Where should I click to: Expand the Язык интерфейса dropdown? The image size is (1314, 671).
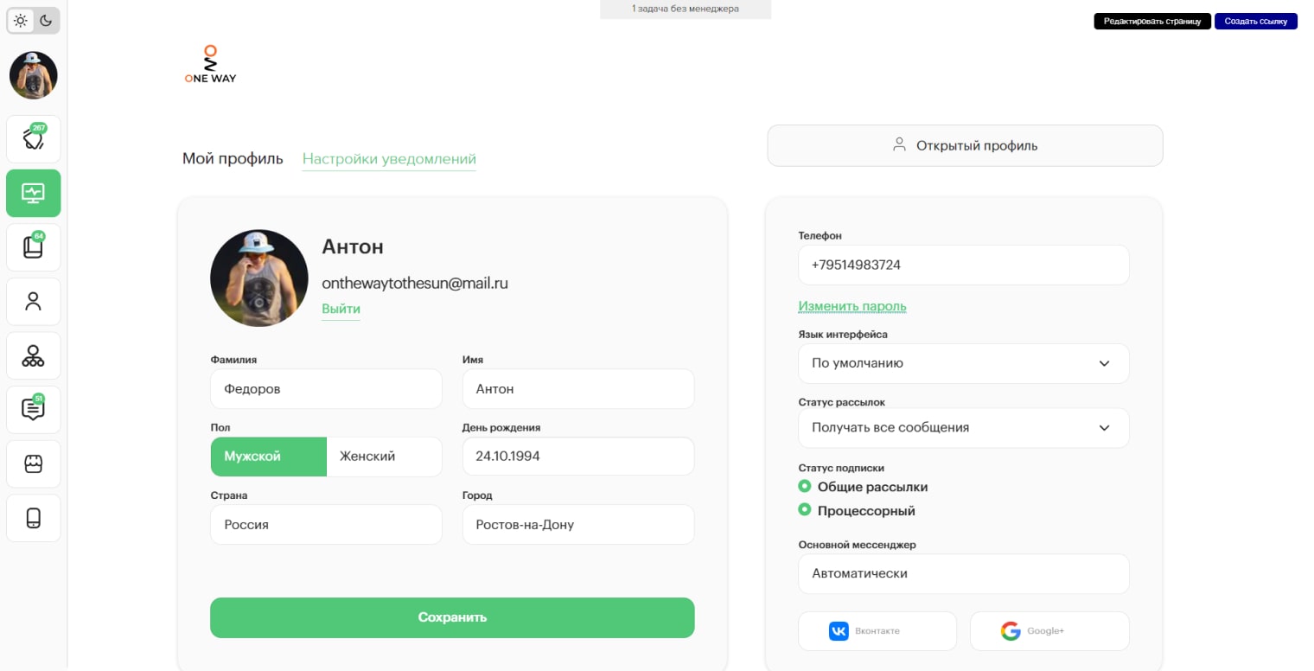tap(963, 364)
